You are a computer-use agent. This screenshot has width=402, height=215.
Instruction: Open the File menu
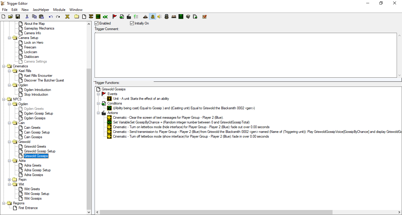point(5,10)
